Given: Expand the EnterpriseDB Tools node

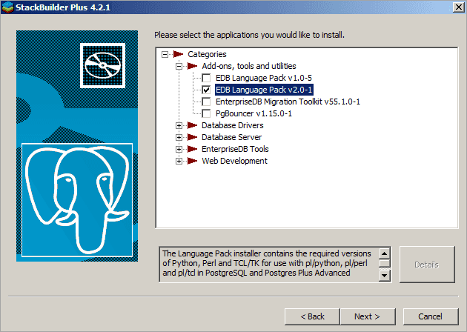Looking at the screenshot, I should 179,149.
